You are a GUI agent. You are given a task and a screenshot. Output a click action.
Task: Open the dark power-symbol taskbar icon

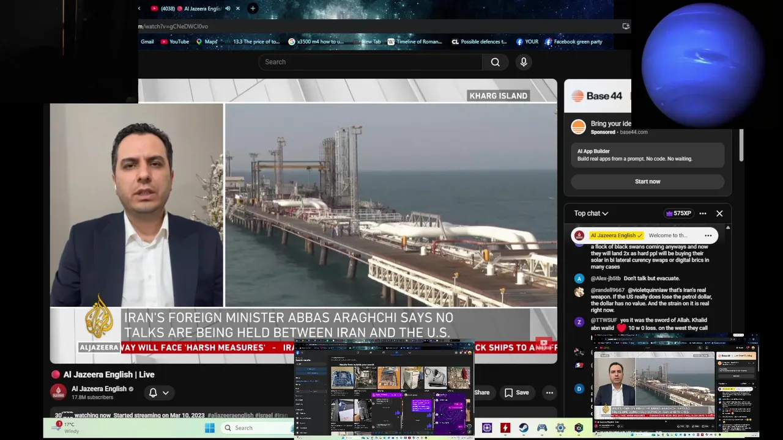579,428
